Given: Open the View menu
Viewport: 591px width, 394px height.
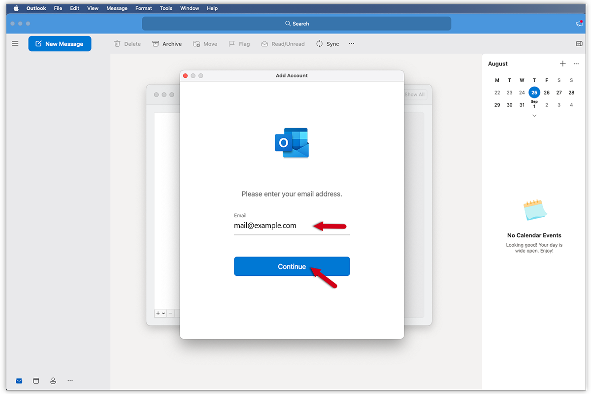Looking at the screenshot, I should coord(93,8).
